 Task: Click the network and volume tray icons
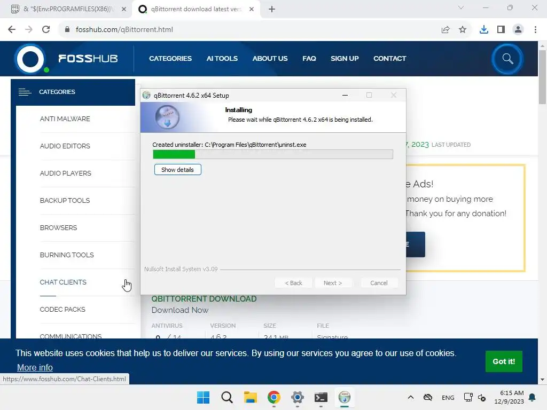click(x=475, y=397)
